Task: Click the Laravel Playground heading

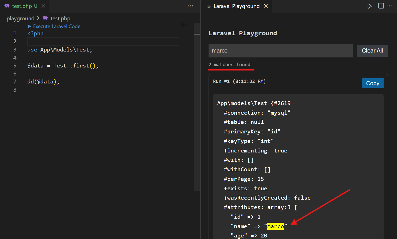Action: pos(243,33)
